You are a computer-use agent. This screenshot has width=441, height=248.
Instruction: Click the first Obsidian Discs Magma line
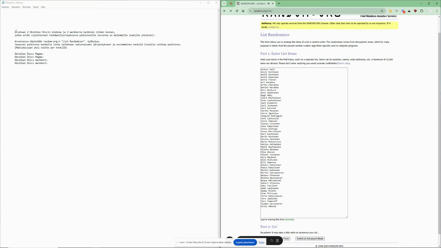[29, 54]
